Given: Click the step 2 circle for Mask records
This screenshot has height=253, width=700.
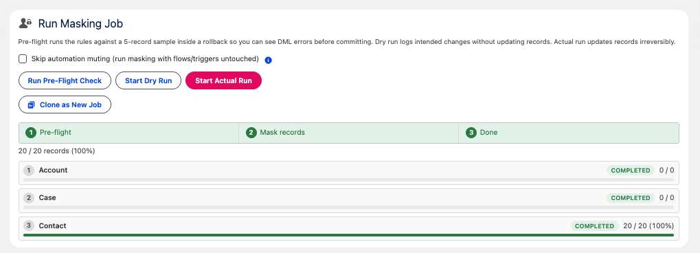Looking at the screenshot, I should (x=251, y=133).
